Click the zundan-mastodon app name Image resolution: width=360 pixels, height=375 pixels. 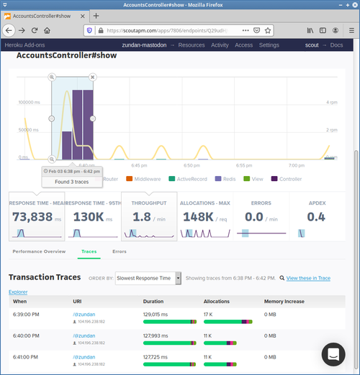144,45
